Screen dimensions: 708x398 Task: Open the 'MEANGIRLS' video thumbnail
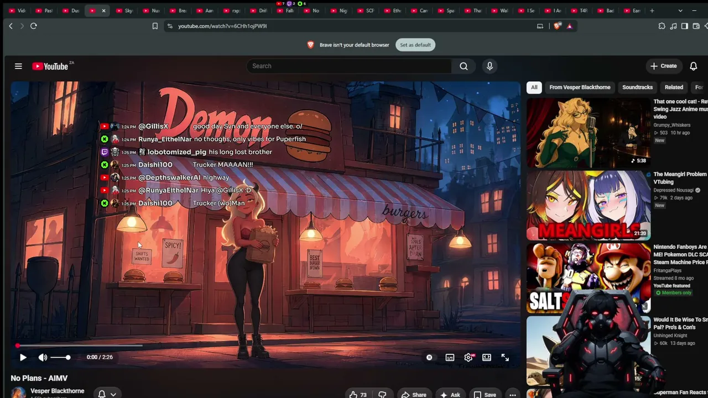coord(589,205)
